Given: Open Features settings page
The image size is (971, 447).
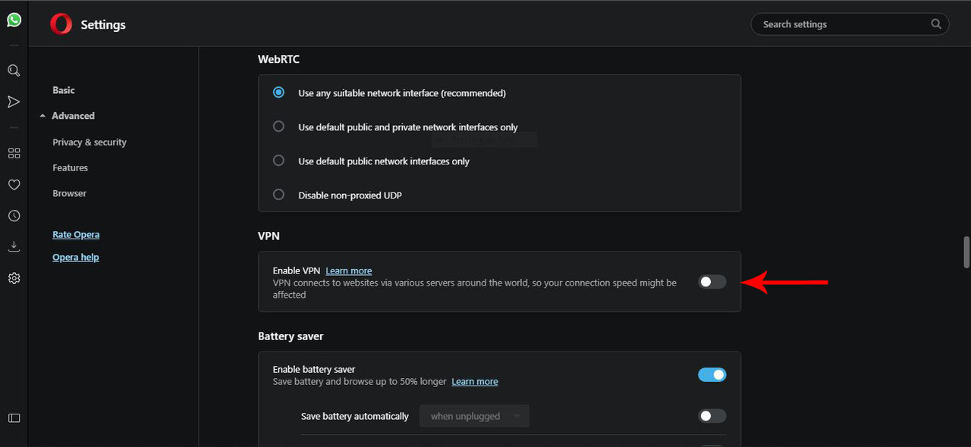Looking at the screenshot, I should (70, 168).
